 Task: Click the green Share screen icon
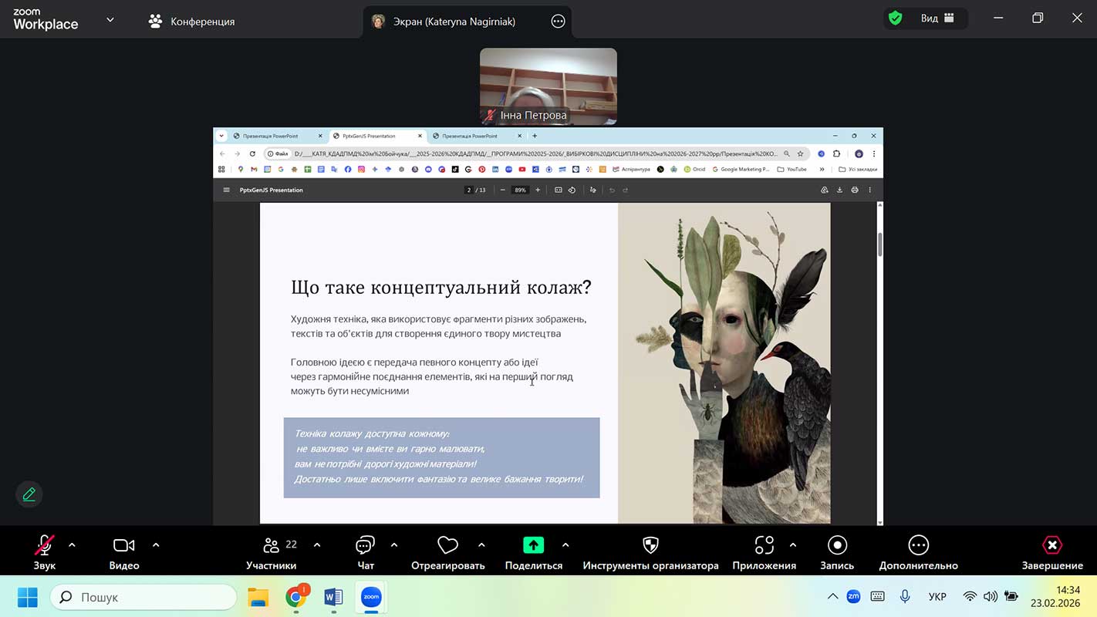(533, 545)
